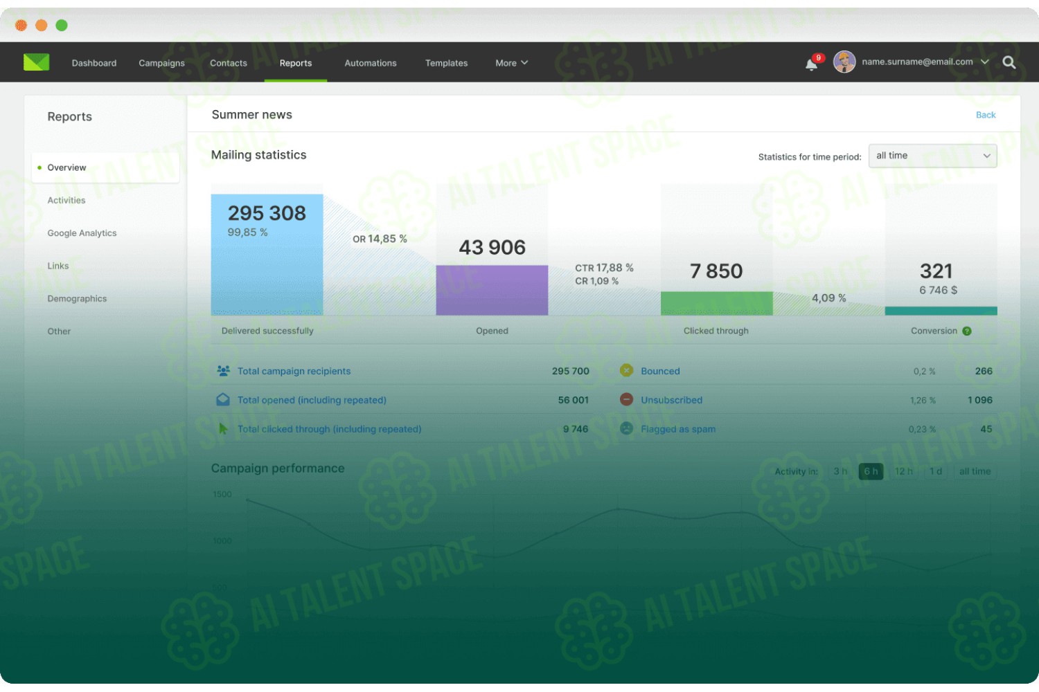Viewport: 1039px width, 692px height.
Task: Open Other in the sidebar
Action: pyautogui.click(x=59, y=331)
